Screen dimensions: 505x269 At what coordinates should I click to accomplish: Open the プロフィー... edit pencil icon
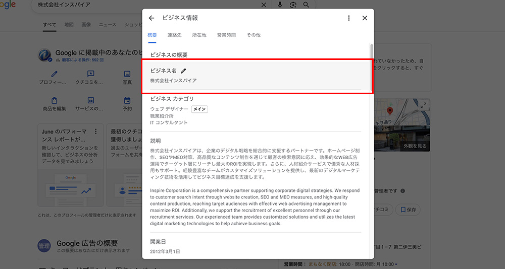(55, 74)
